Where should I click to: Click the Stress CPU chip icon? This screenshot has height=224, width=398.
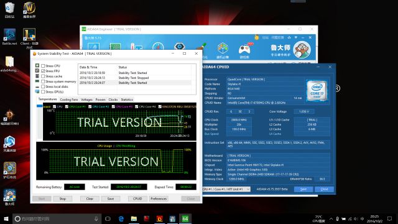(37, 65)
